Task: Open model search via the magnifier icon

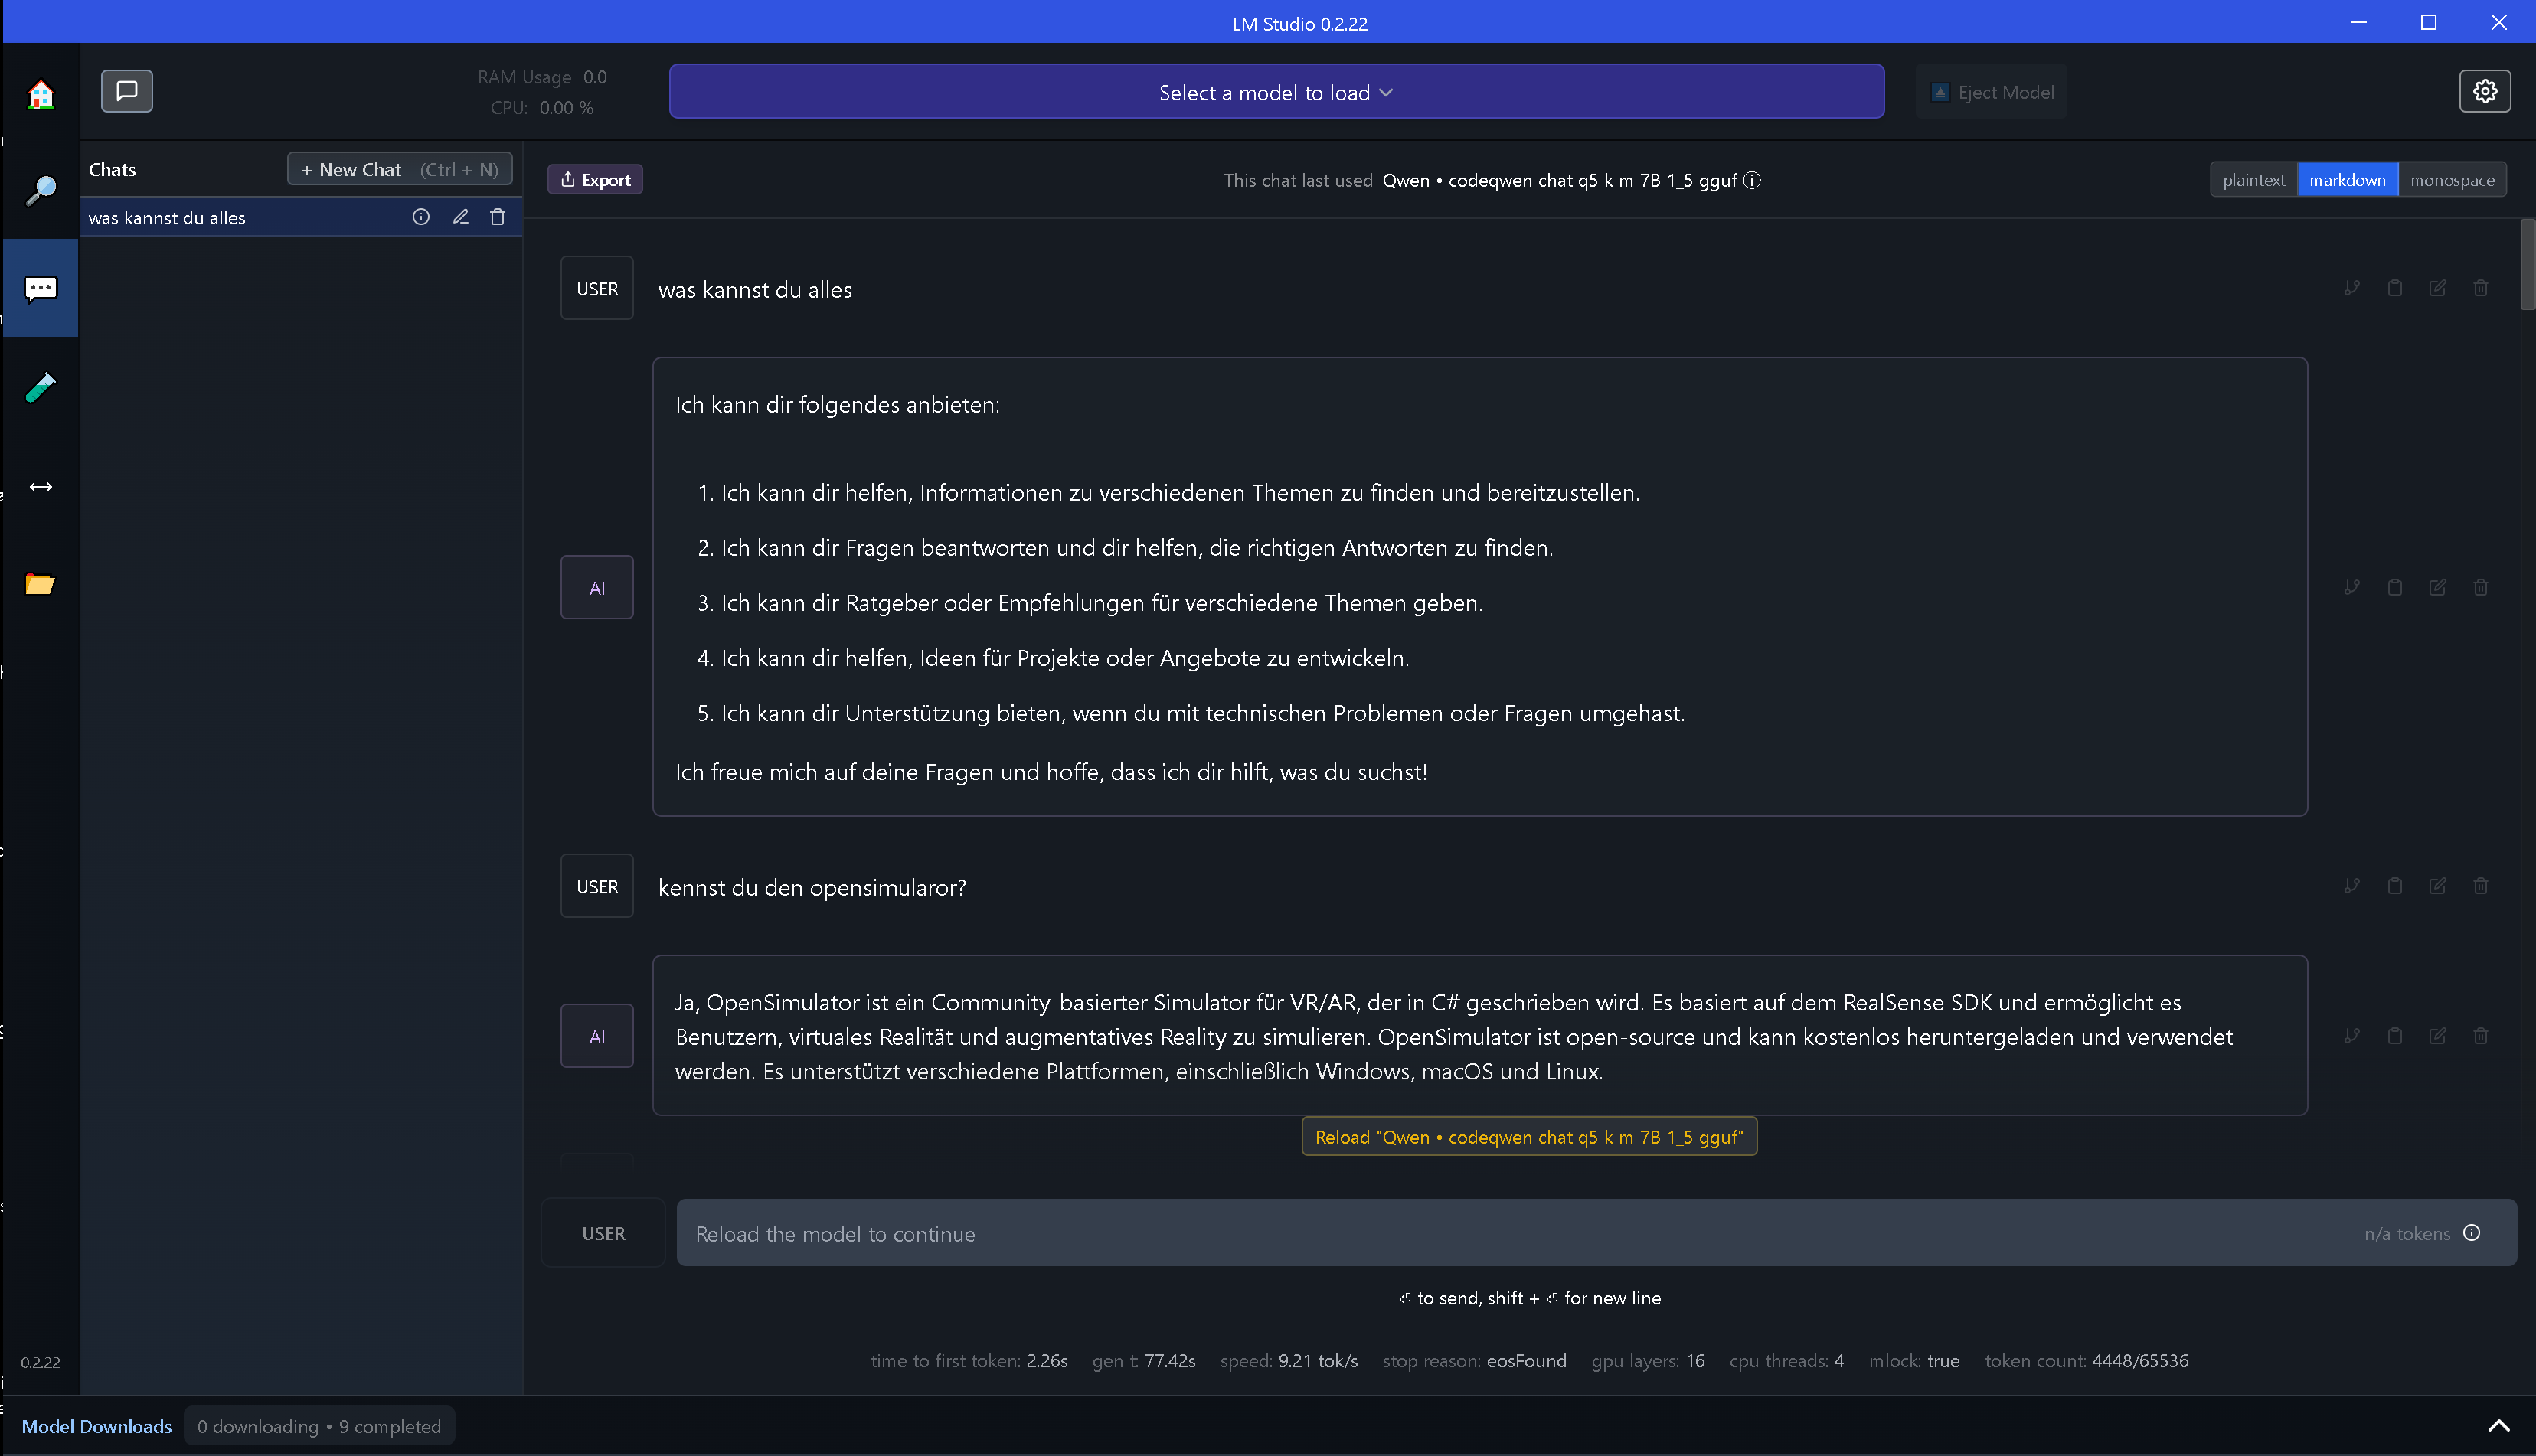Action: 41,190
